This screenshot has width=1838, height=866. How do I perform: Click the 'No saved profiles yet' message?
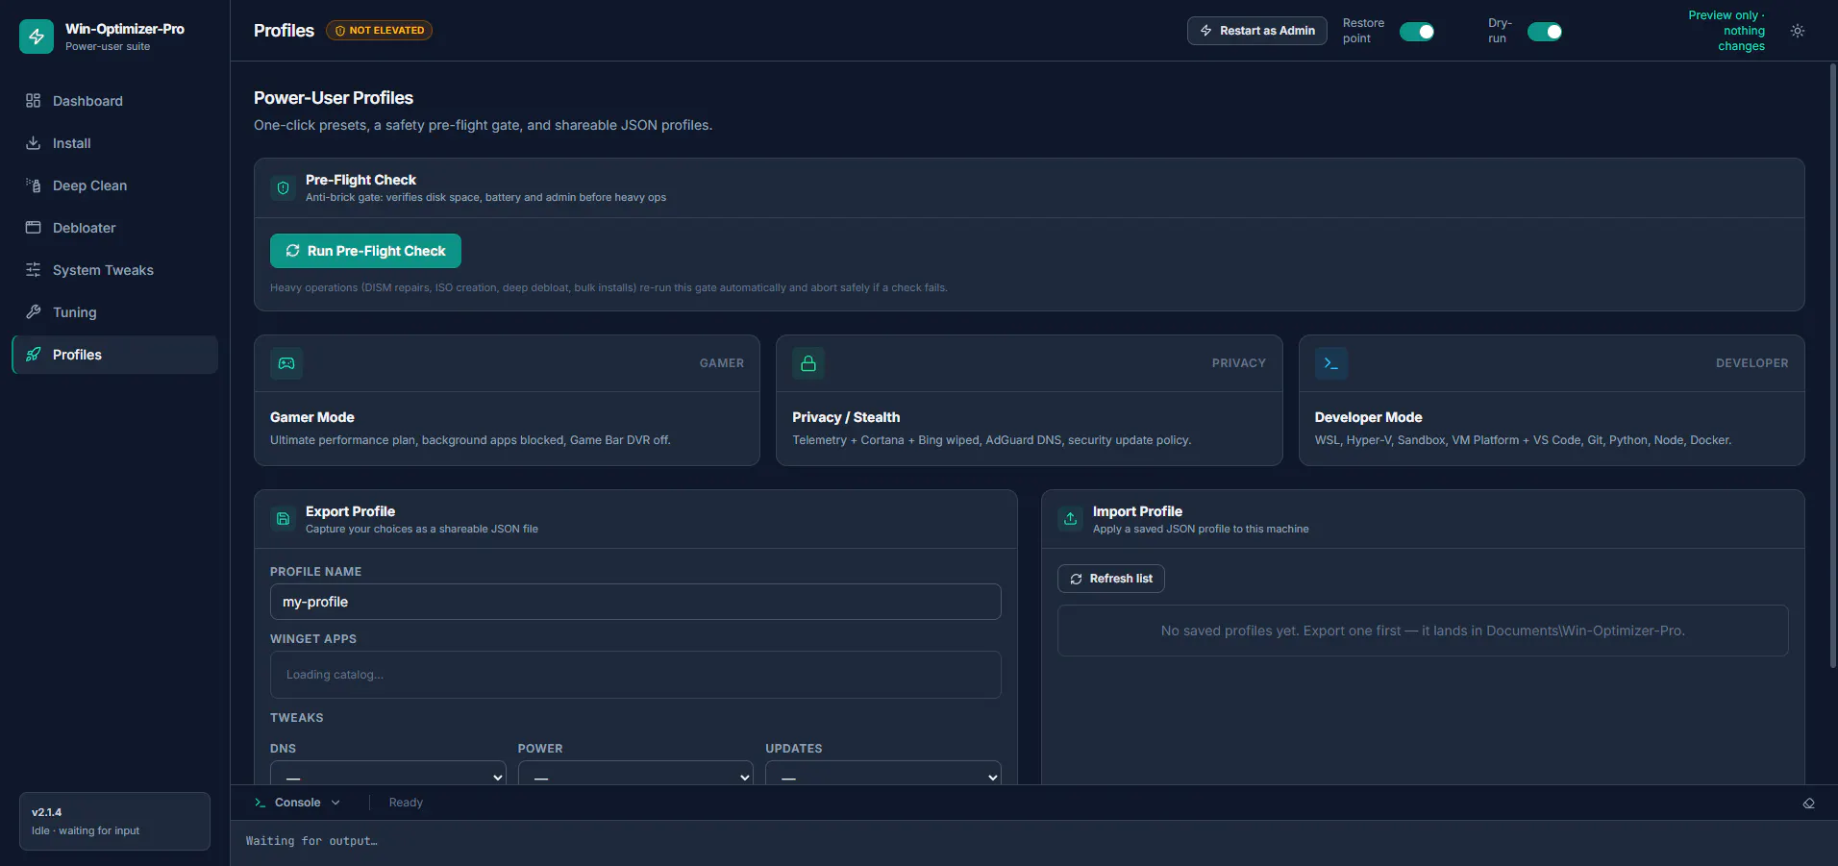click(x=1423, y=631)
